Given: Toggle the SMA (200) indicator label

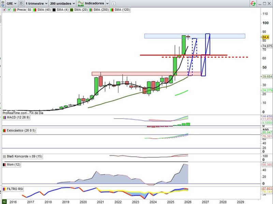Looking at the screenshot, I should pyautogui.click(x=100, y=10).
